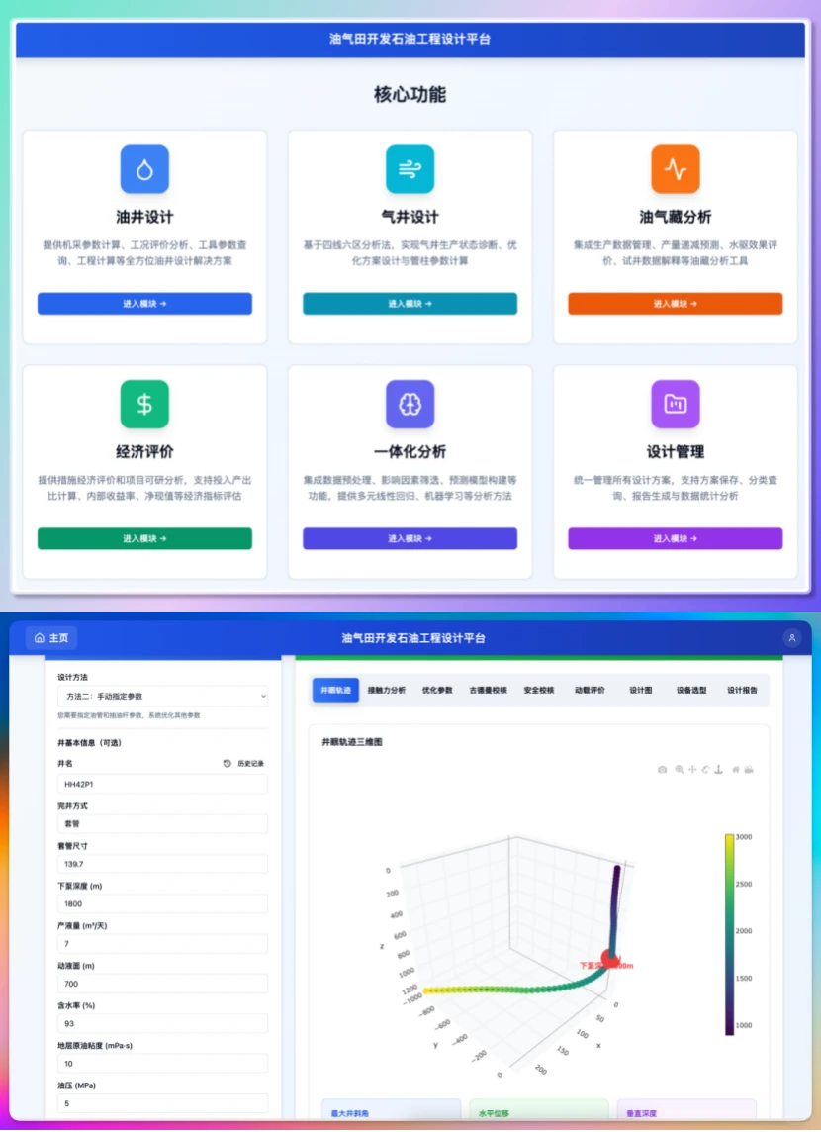This screenshot has width=821, height=1132.
Task: Click 进入模块 under 油气藏分析
Action: [675, 304]
